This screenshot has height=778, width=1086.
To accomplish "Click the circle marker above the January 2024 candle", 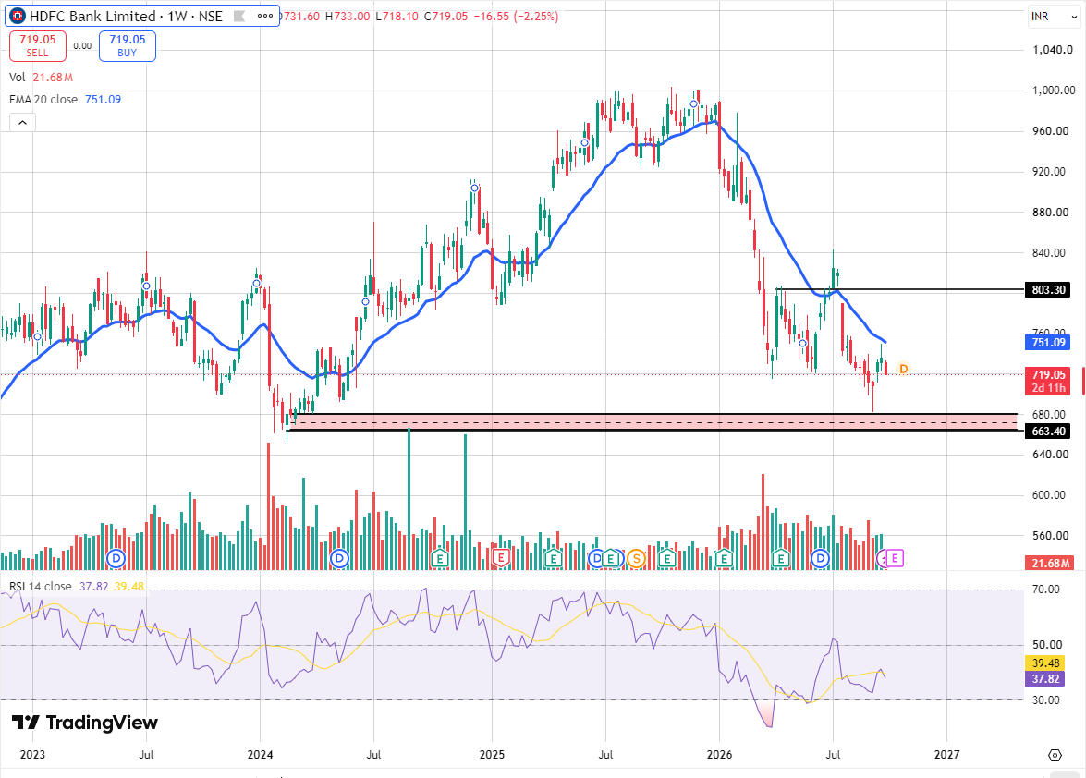I will (257, 284).
